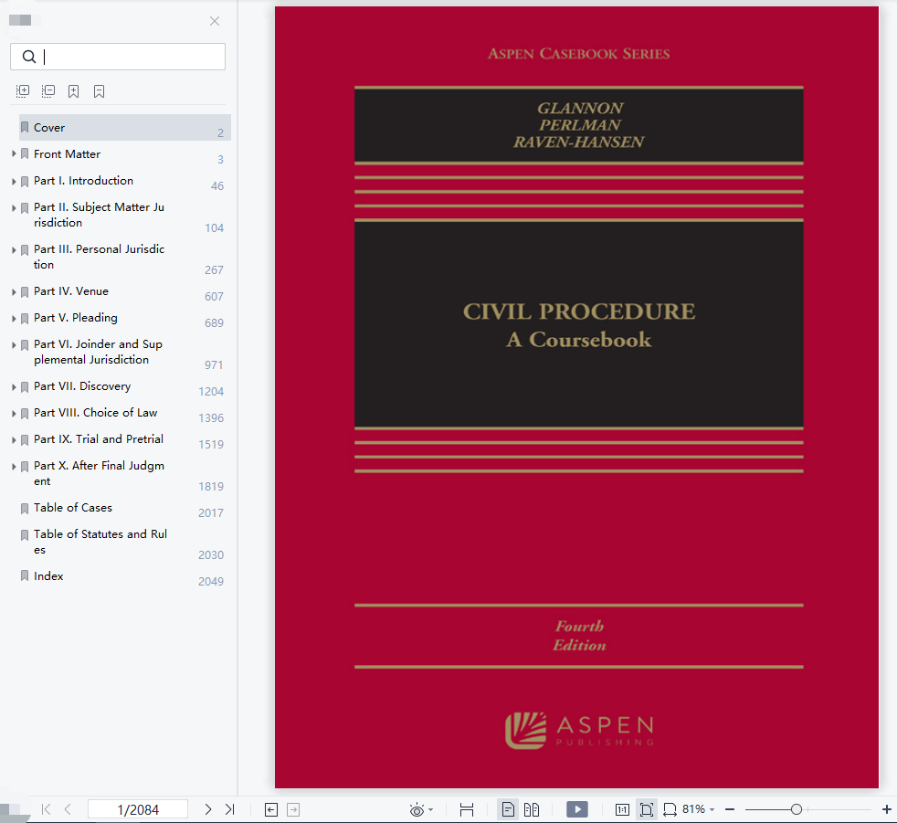Jump to the Front Matter bookmark
This screenshot has height=823, width=897.
[x=67, y=153]
